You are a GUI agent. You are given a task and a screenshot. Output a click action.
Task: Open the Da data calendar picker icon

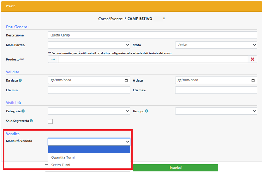coord(126,80)
